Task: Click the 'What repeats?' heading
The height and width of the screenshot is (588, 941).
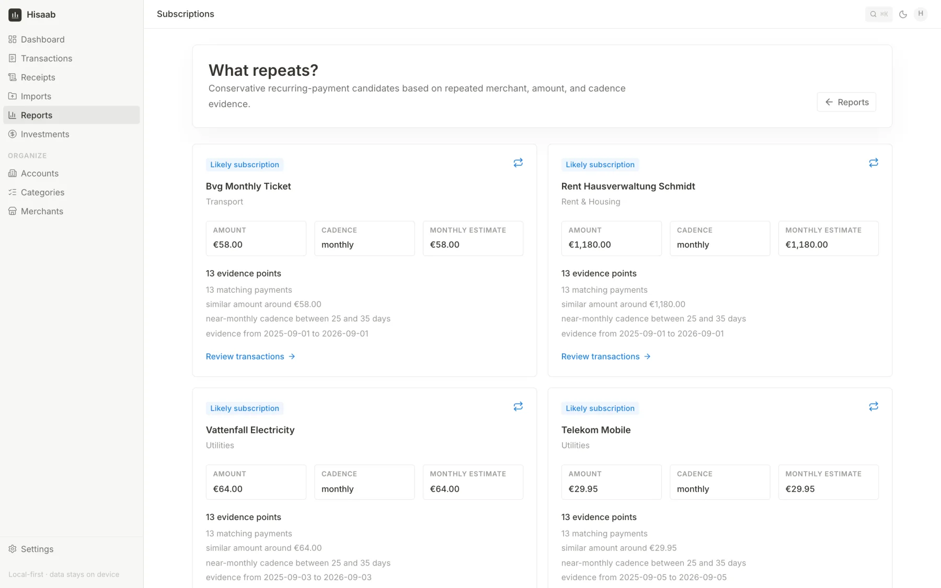Action: 263,70
